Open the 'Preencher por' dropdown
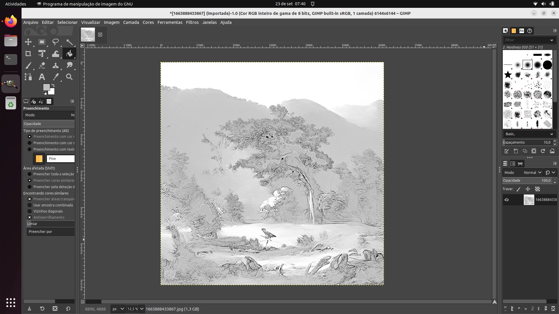The image size is (559, 314). [x=51, y=232]
